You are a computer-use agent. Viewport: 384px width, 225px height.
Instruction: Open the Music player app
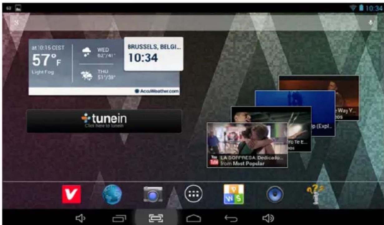point(275,194)
